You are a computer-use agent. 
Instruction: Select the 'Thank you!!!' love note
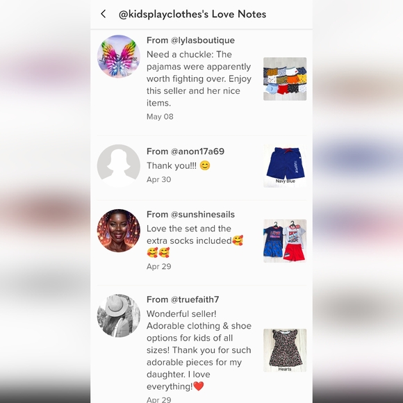click(x=179, y=165)
